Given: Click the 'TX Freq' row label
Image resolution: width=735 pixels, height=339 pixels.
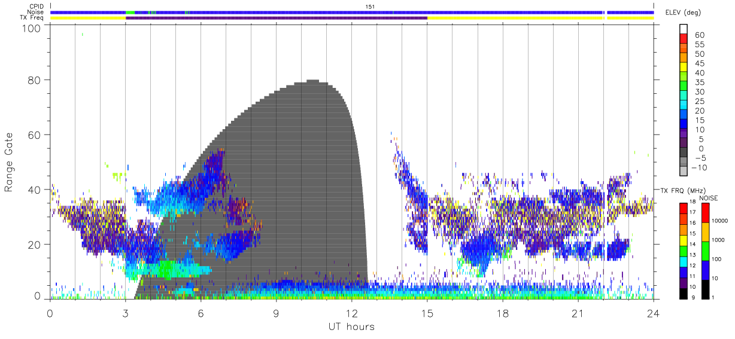Looking at the screenshot, I should click(x=32, y=18).
